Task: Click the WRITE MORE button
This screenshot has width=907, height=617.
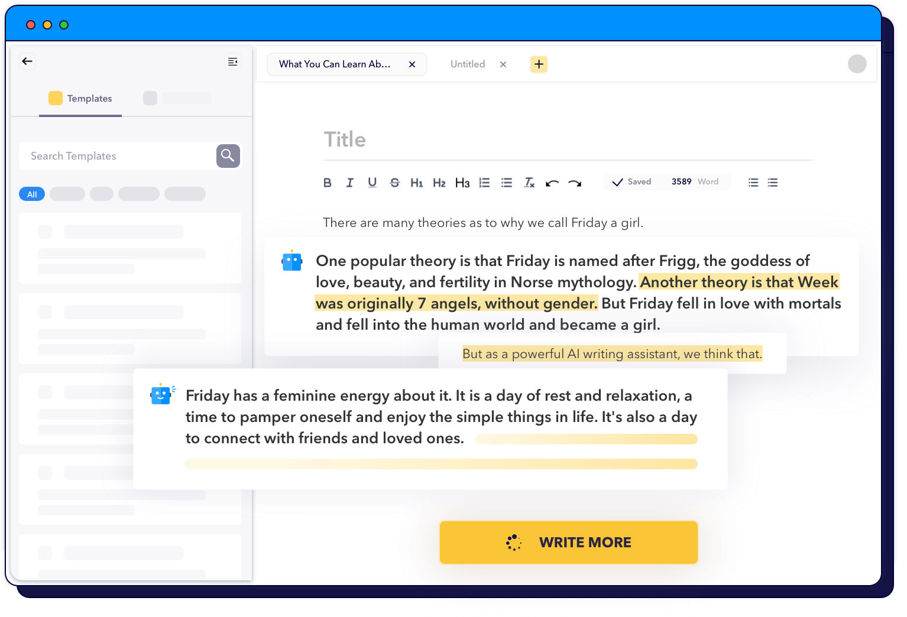Action: pos(569,543)
